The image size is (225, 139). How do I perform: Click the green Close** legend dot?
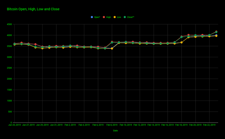pyautogui.click(x=125, y=17)
